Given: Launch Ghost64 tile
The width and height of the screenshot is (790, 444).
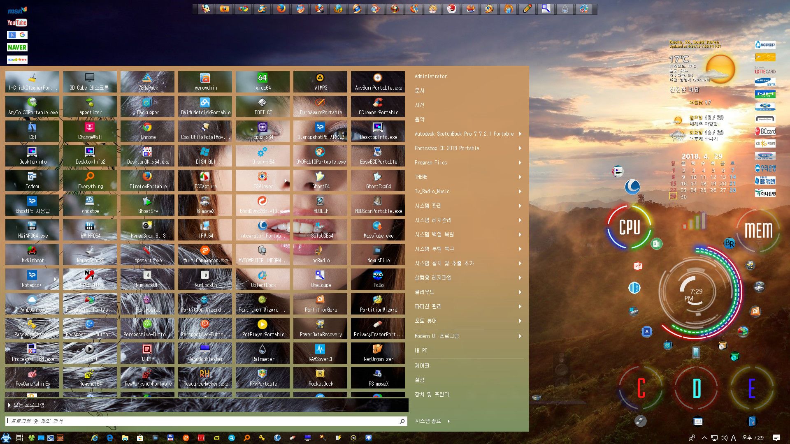Looking at the screenshot, I should pos(320,180).
